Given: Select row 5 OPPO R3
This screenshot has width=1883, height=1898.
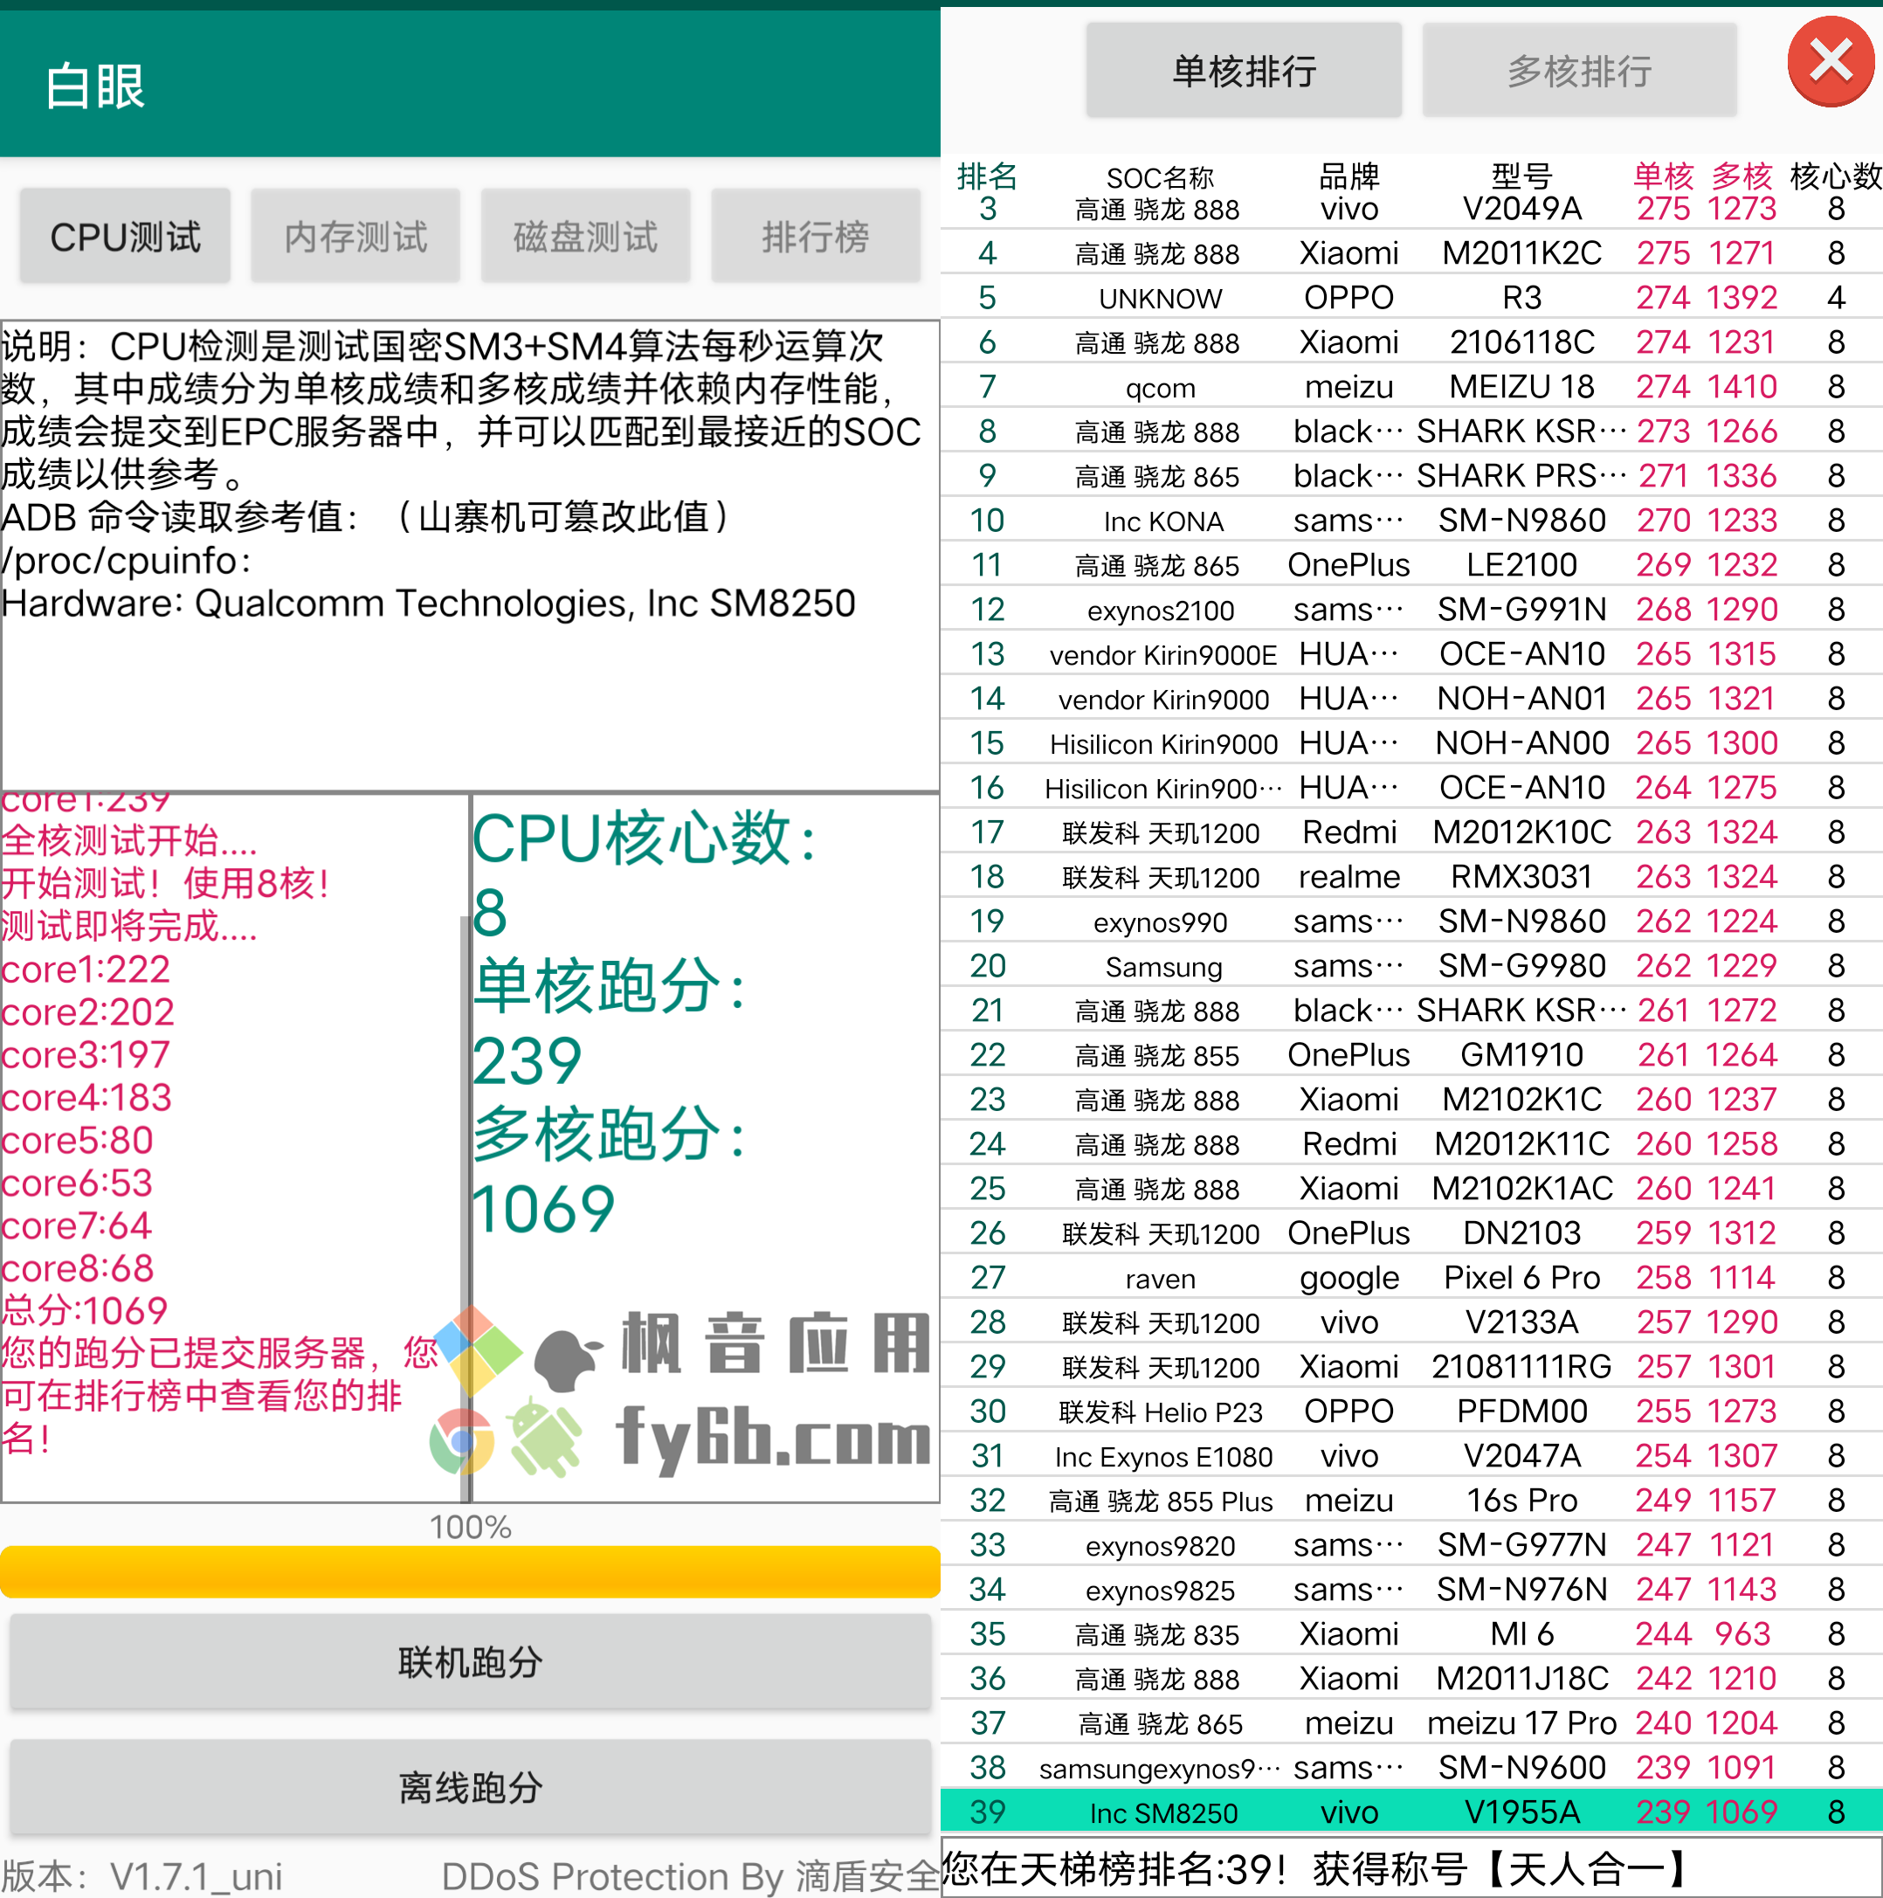Looking at the screenshot, I should [x=1411, y=298].
